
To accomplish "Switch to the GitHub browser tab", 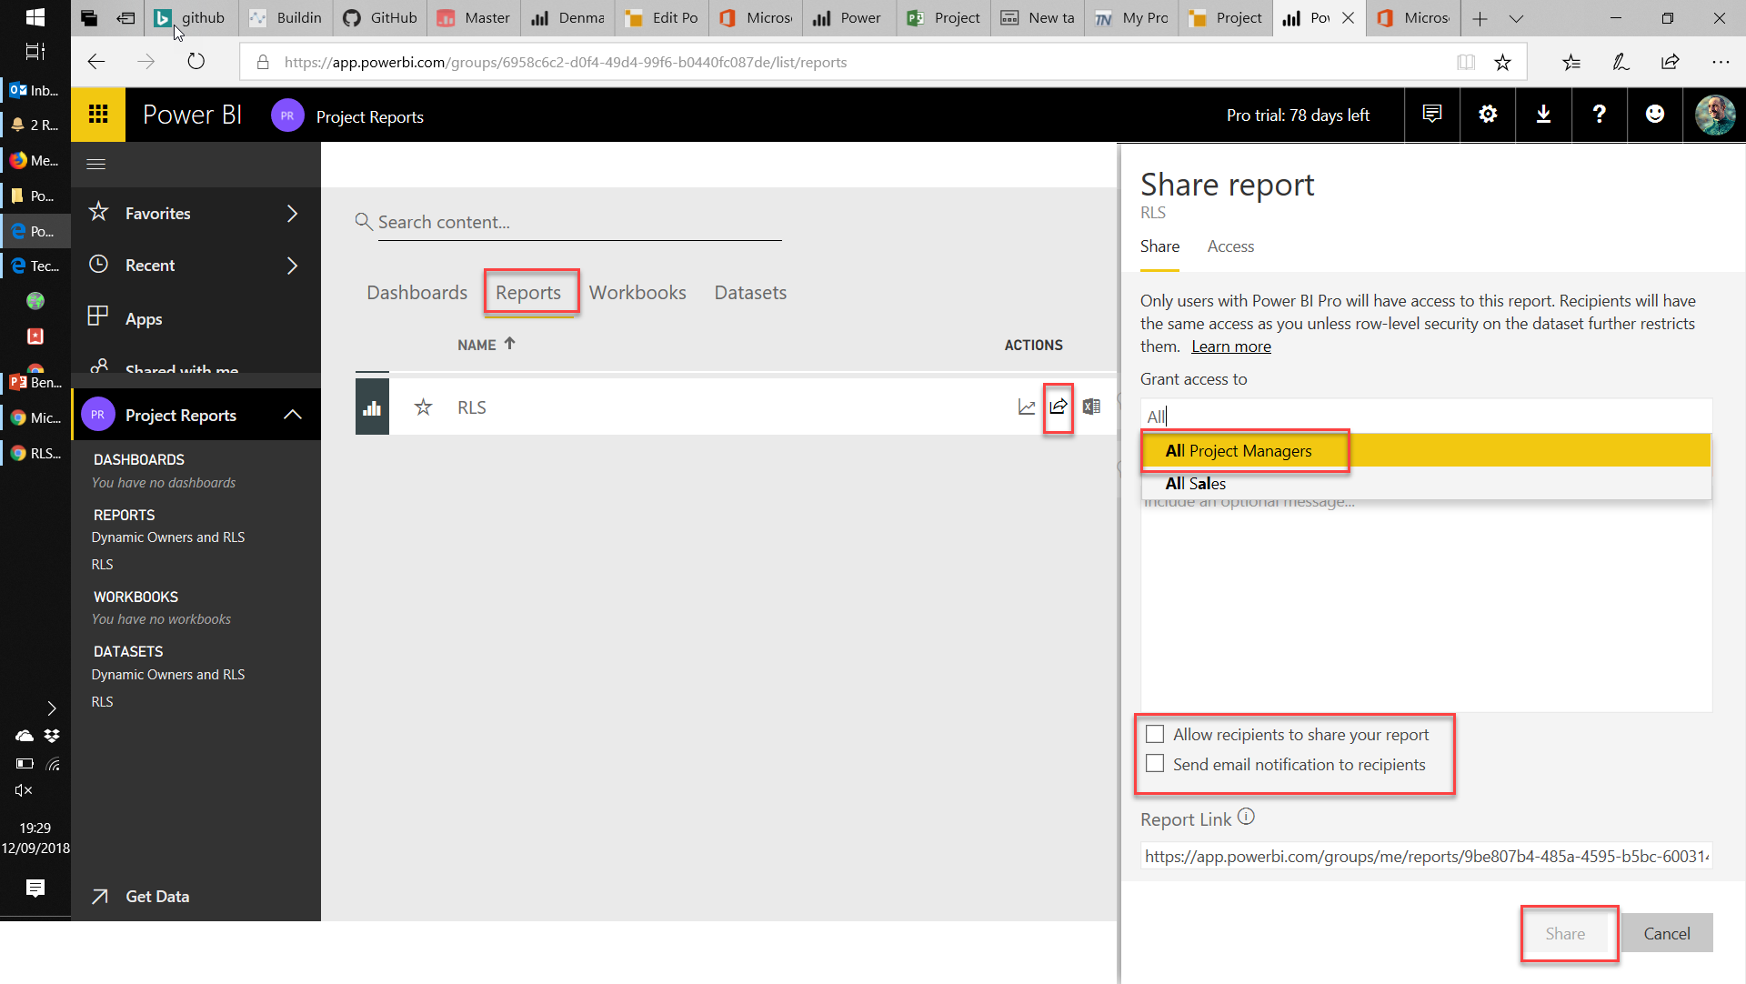I will tap(382, 18).
